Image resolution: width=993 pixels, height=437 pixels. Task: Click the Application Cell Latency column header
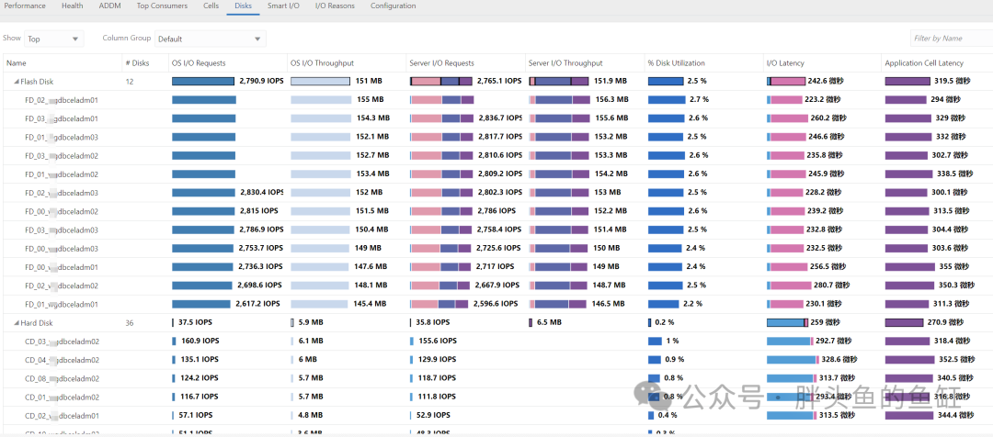pyautogui.click(x=924, y=63)
